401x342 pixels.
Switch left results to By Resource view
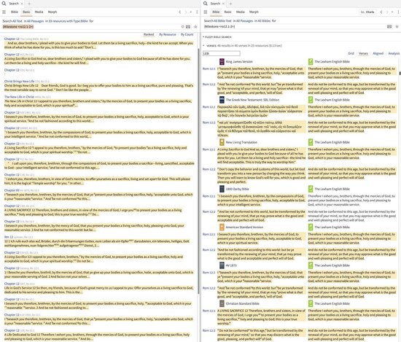click(x=168, y=34)
